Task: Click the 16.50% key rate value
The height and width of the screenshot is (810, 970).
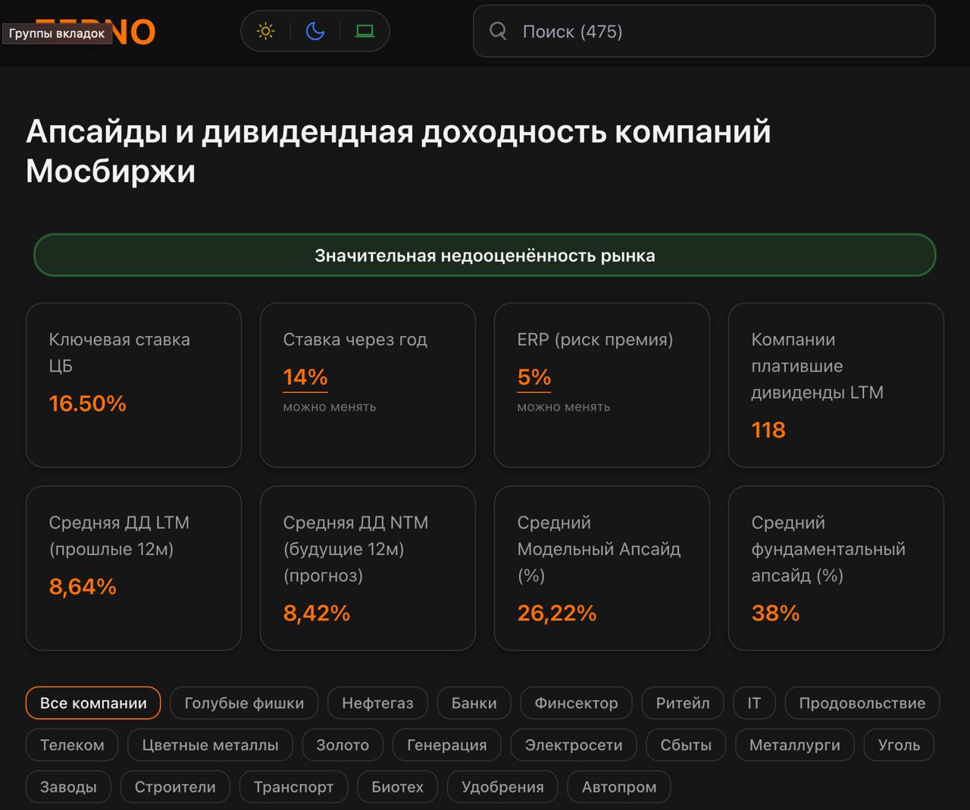Action: [x=88, y=403]
